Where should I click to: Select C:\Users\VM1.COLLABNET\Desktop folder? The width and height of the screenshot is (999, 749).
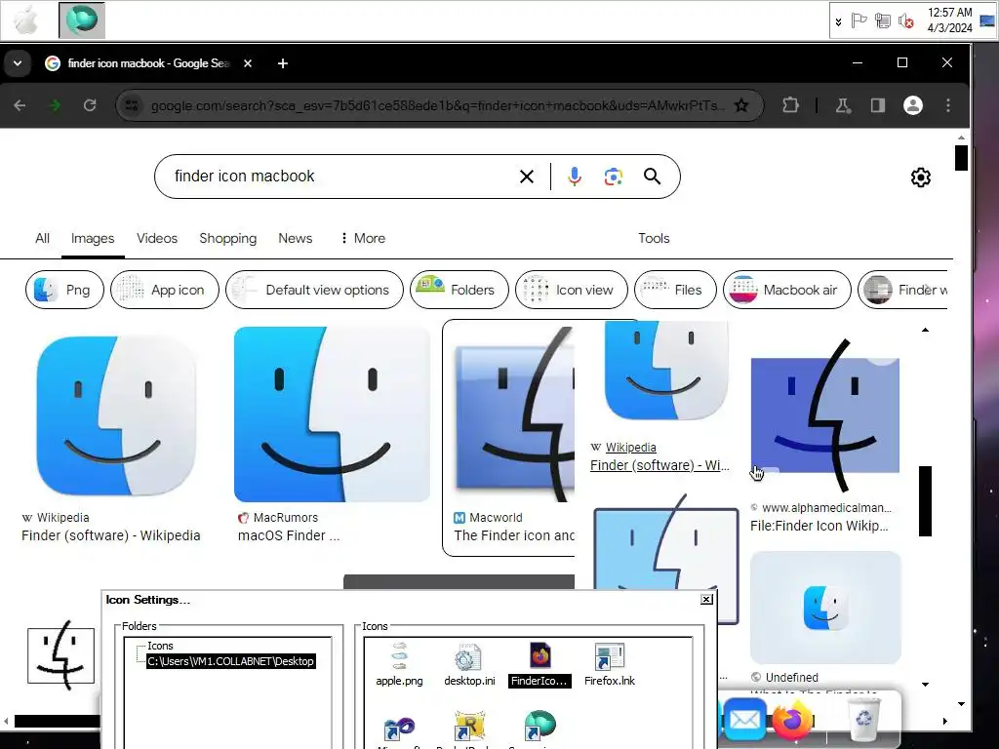point(230,661)
